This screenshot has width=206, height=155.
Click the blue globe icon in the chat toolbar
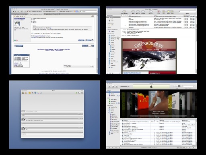[x=35, y=93]
